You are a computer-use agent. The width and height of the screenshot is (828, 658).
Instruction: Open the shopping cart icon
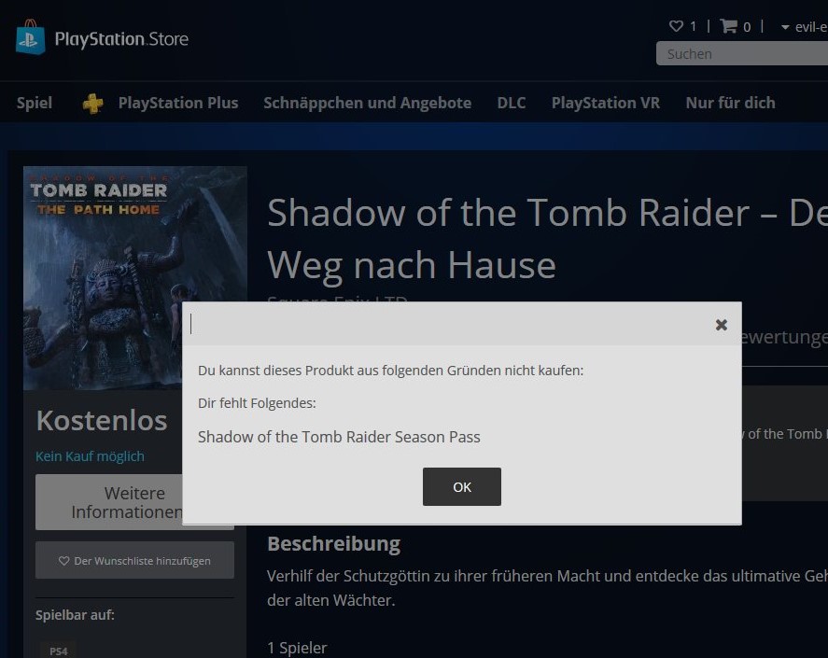[x=729, y=26]
